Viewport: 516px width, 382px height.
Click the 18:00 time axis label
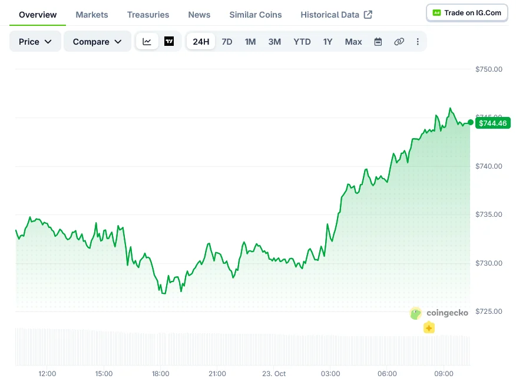[160, 373]
